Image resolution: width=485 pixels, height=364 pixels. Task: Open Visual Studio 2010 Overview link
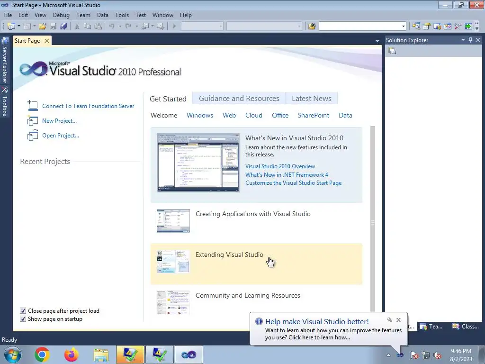(x=280, y=166)
